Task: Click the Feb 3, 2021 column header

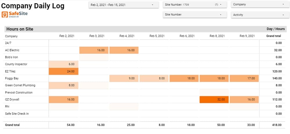Action: tap(97, 36)
